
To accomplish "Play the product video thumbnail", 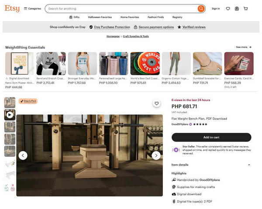I will [x=10, y=115].
